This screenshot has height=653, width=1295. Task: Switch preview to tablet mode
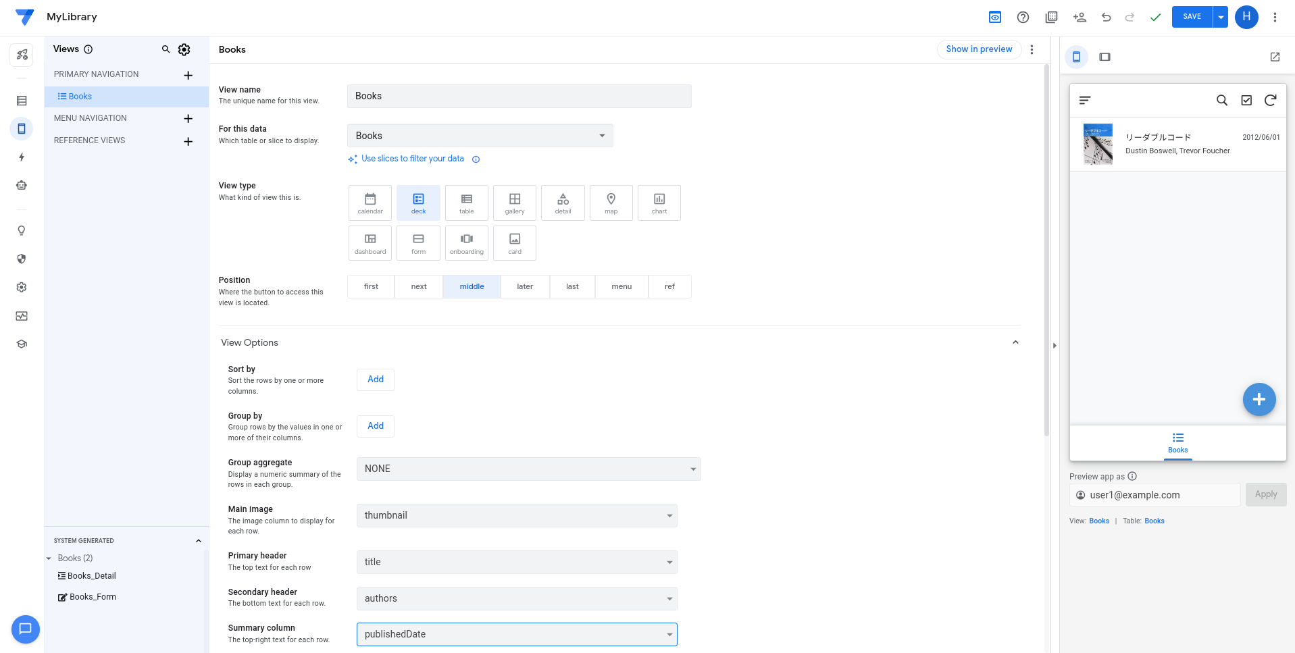coord(1104,57)
